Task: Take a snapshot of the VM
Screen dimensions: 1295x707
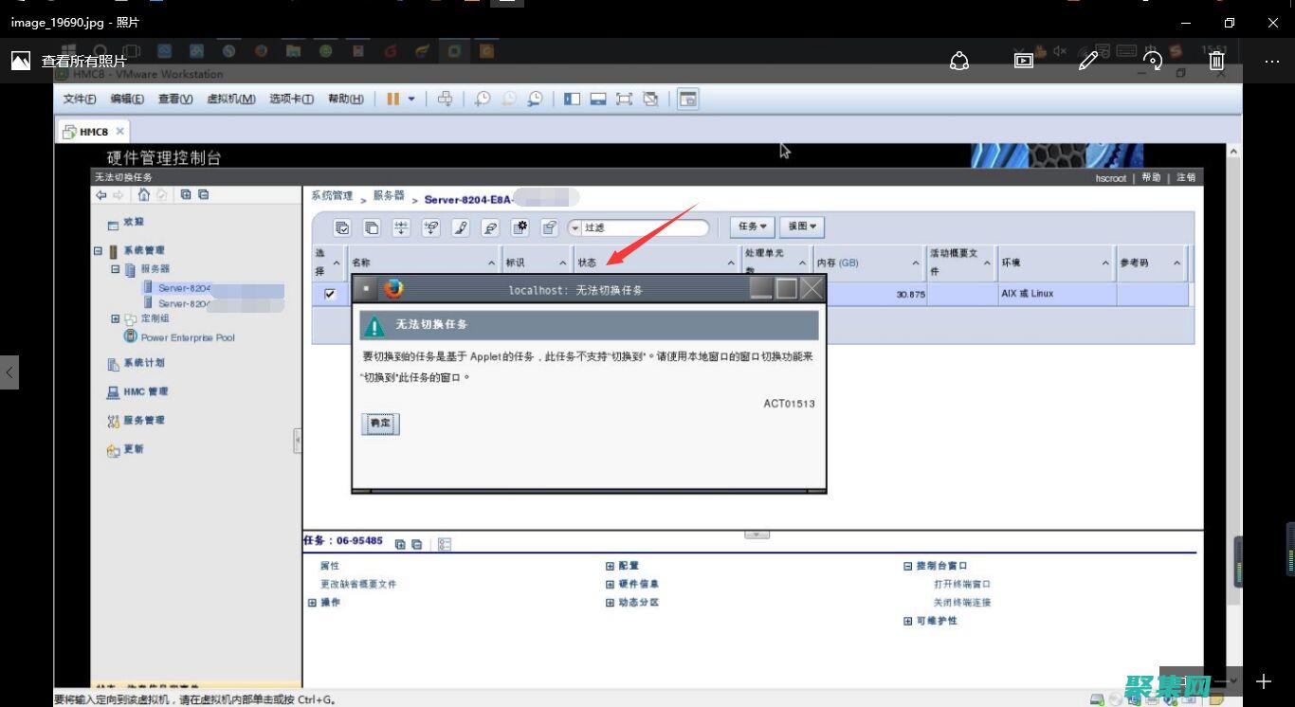Action: tap(482, 98)
